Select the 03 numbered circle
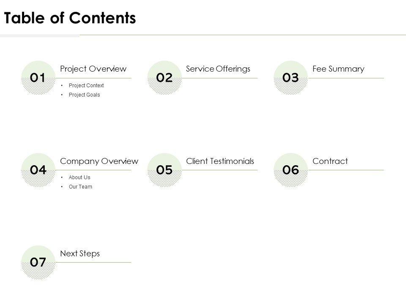 coord(291,78)
